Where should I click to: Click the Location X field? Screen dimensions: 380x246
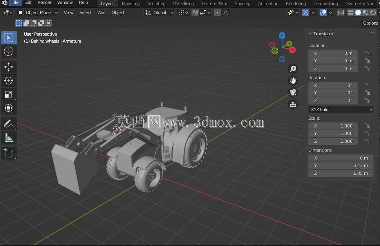(x=333, y=53)
